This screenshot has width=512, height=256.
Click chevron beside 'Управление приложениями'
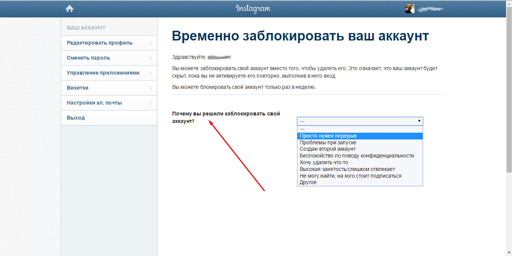(150, 73)
